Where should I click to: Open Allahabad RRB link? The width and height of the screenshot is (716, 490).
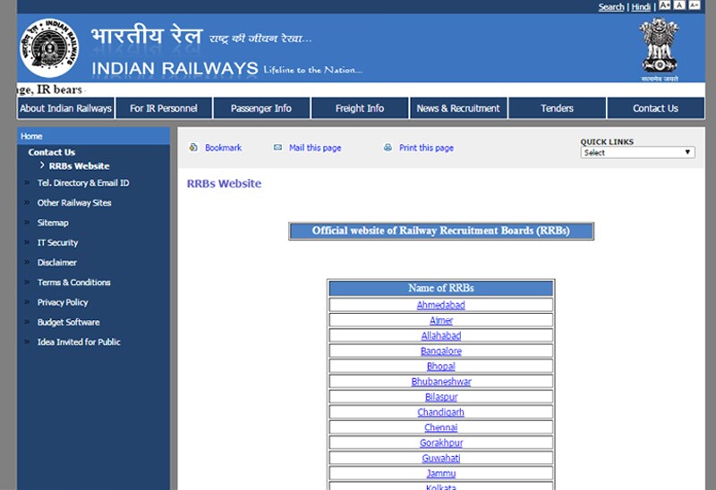click(441, 335)
